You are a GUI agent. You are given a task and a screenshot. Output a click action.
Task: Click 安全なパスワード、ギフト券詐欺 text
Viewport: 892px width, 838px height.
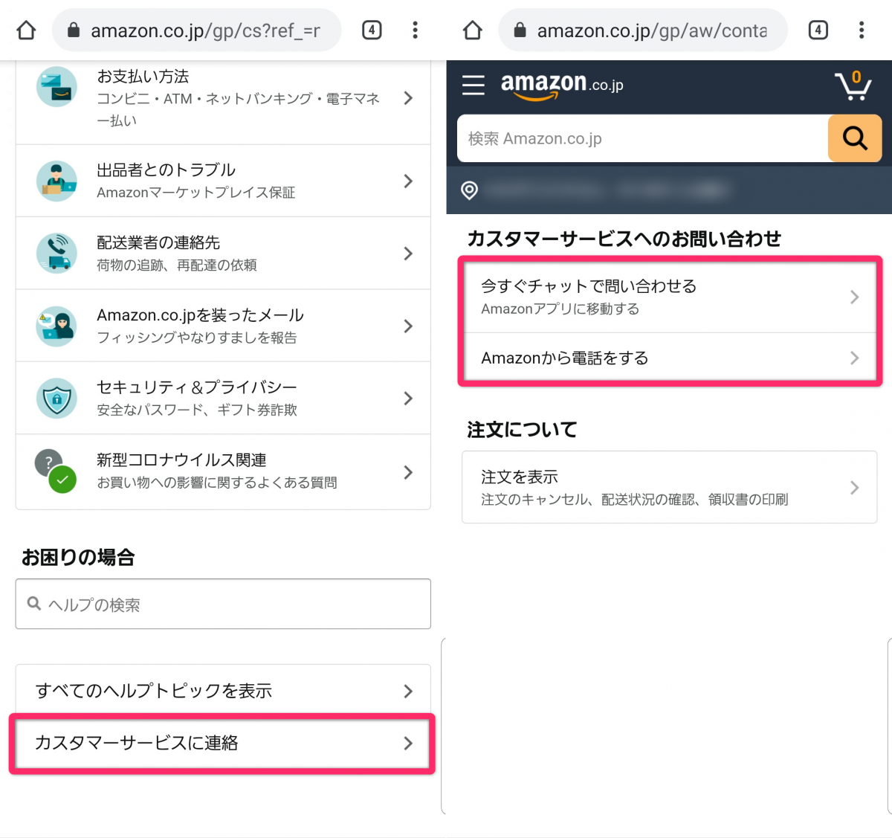[x=197, y=410]
